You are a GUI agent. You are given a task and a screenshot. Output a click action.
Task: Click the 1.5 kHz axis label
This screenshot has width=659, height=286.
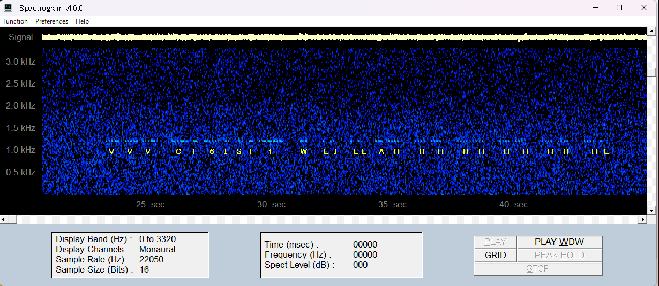pos(21,128)
